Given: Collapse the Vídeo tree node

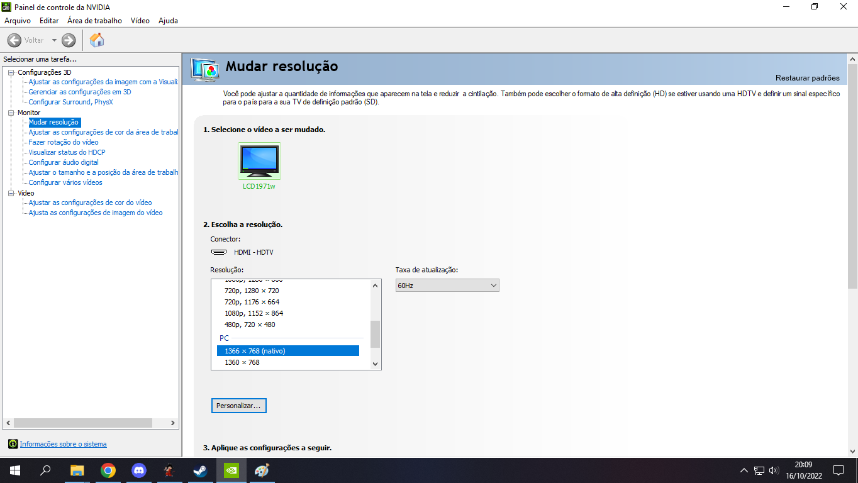Looking at the screenshot, I should (x=11, y=193).
